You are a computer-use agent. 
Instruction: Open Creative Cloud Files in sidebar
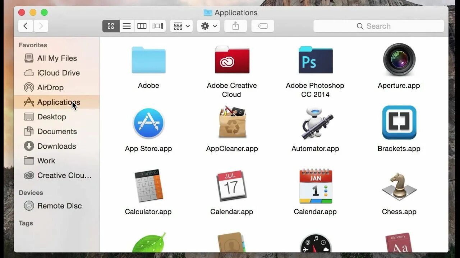[x=57, y=176]
